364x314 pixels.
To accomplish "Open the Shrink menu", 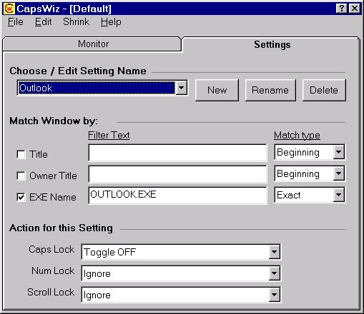I will coord(76,22).
